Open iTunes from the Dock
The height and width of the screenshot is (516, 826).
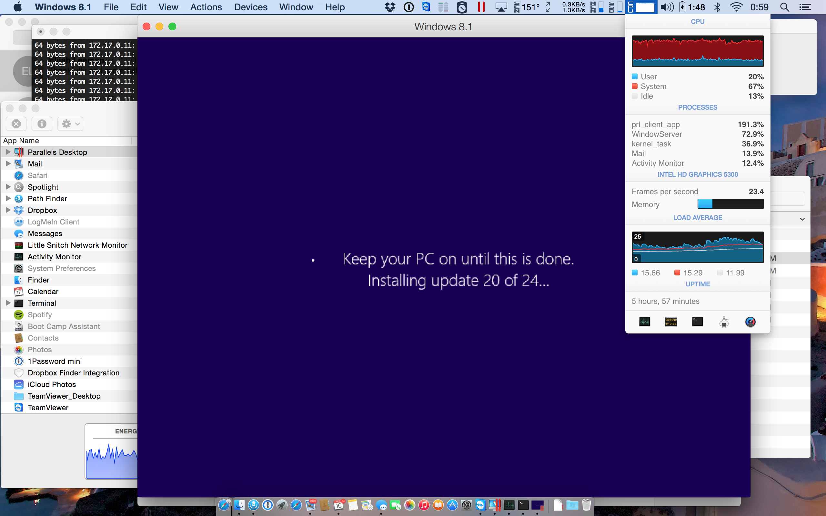[424, 505]
